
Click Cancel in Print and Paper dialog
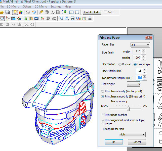137,142
